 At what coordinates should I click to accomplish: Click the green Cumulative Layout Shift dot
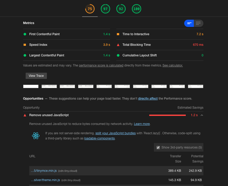click(118, 55)
